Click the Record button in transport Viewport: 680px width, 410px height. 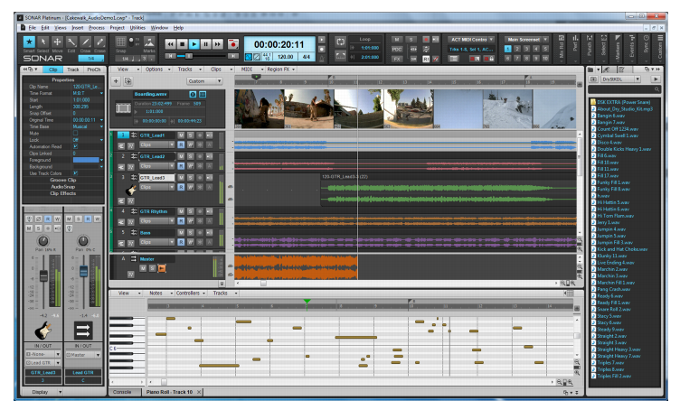pyautogui.click(x=233, y=44)
